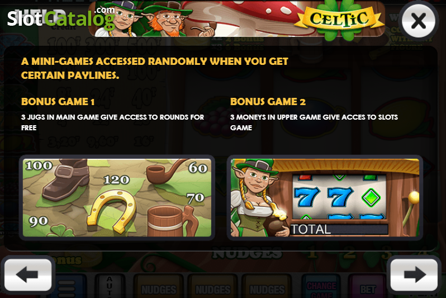Click the Bonus Game 1 preview image
The width and height of the screenshot is (446, 298).
point(117,197)
